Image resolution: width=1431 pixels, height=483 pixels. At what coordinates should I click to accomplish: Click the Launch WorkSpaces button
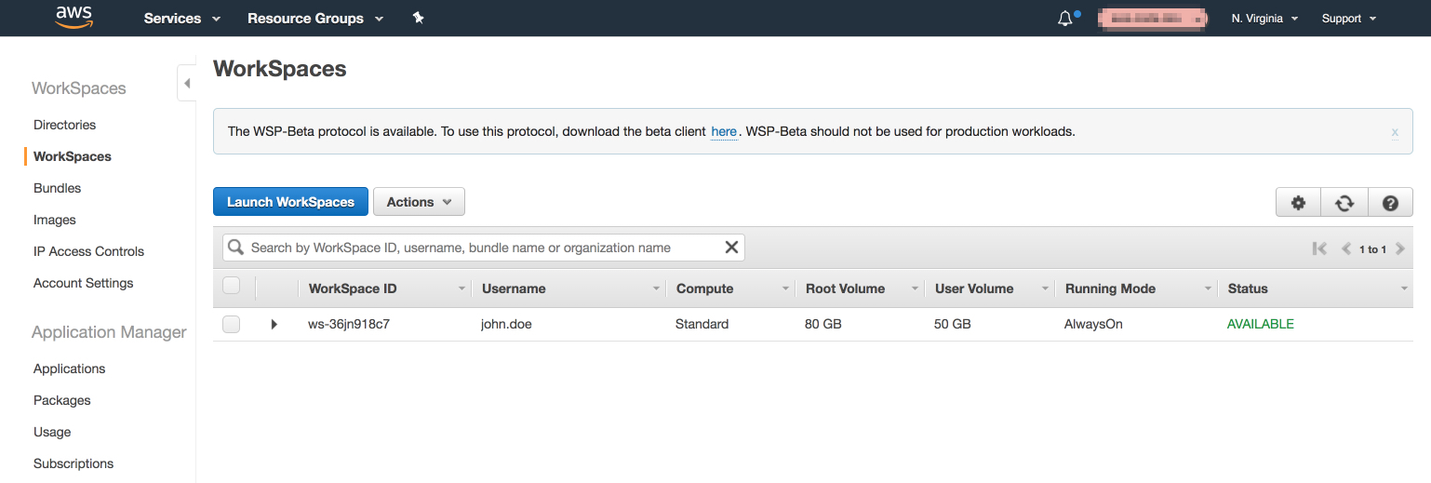tap(290, 202)
